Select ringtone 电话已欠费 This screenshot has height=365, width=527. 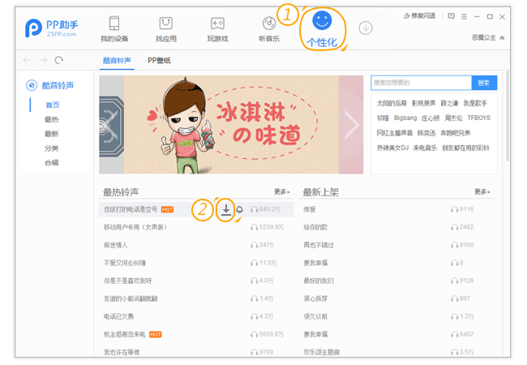(x=118, y=316)
